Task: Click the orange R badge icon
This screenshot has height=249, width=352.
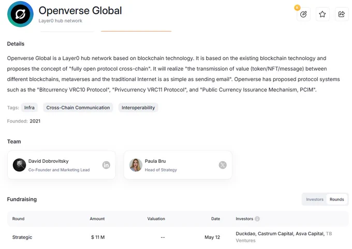Action: click(x=297, y=8)
